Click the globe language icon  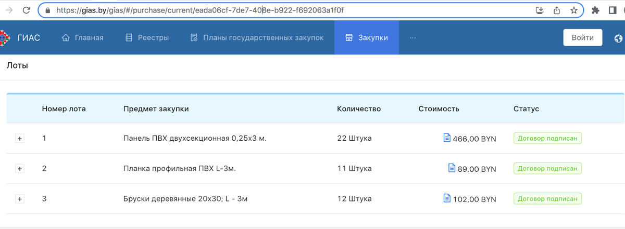tap(619, 38)
